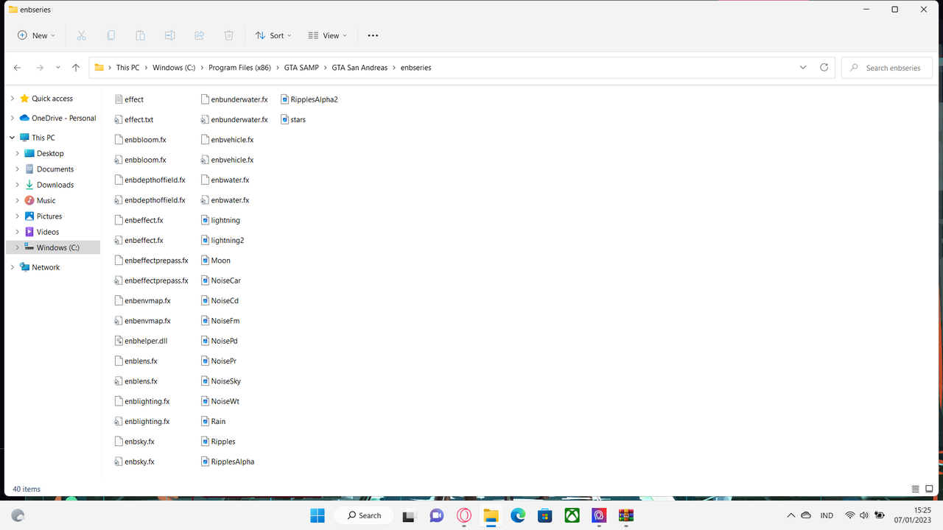The height and width of the screenshot is (530, 943).
Task: Open Windows Start button in taskbar
Action: pyautogui.click(x=318, y=515)
